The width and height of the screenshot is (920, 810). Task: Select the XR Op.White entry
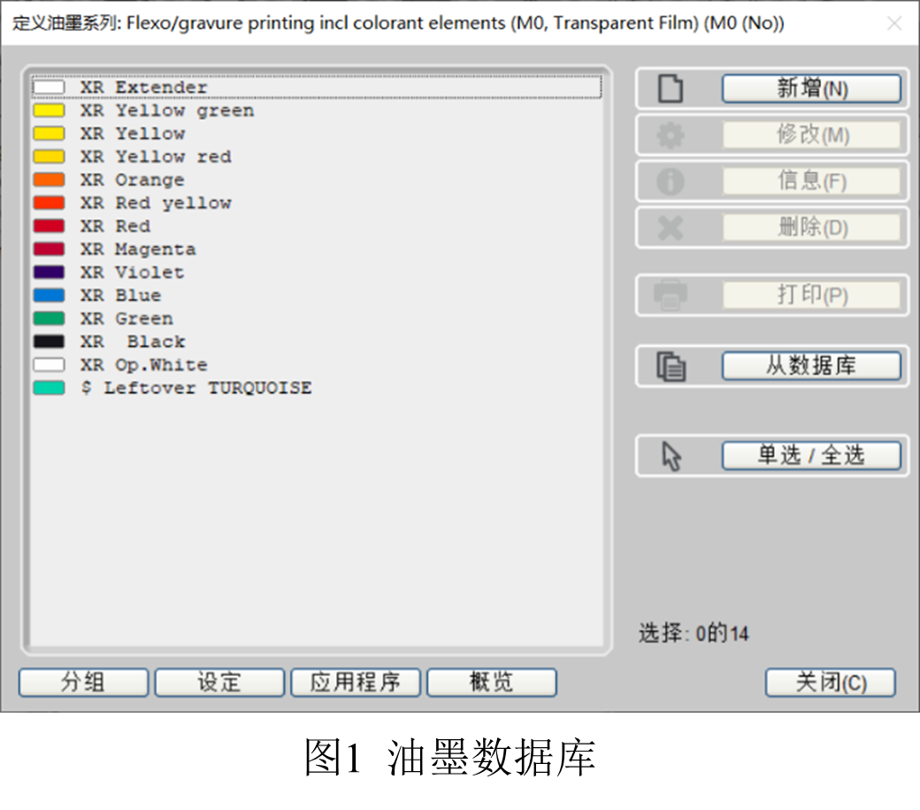pyautogui.click(x=317, y=365)
